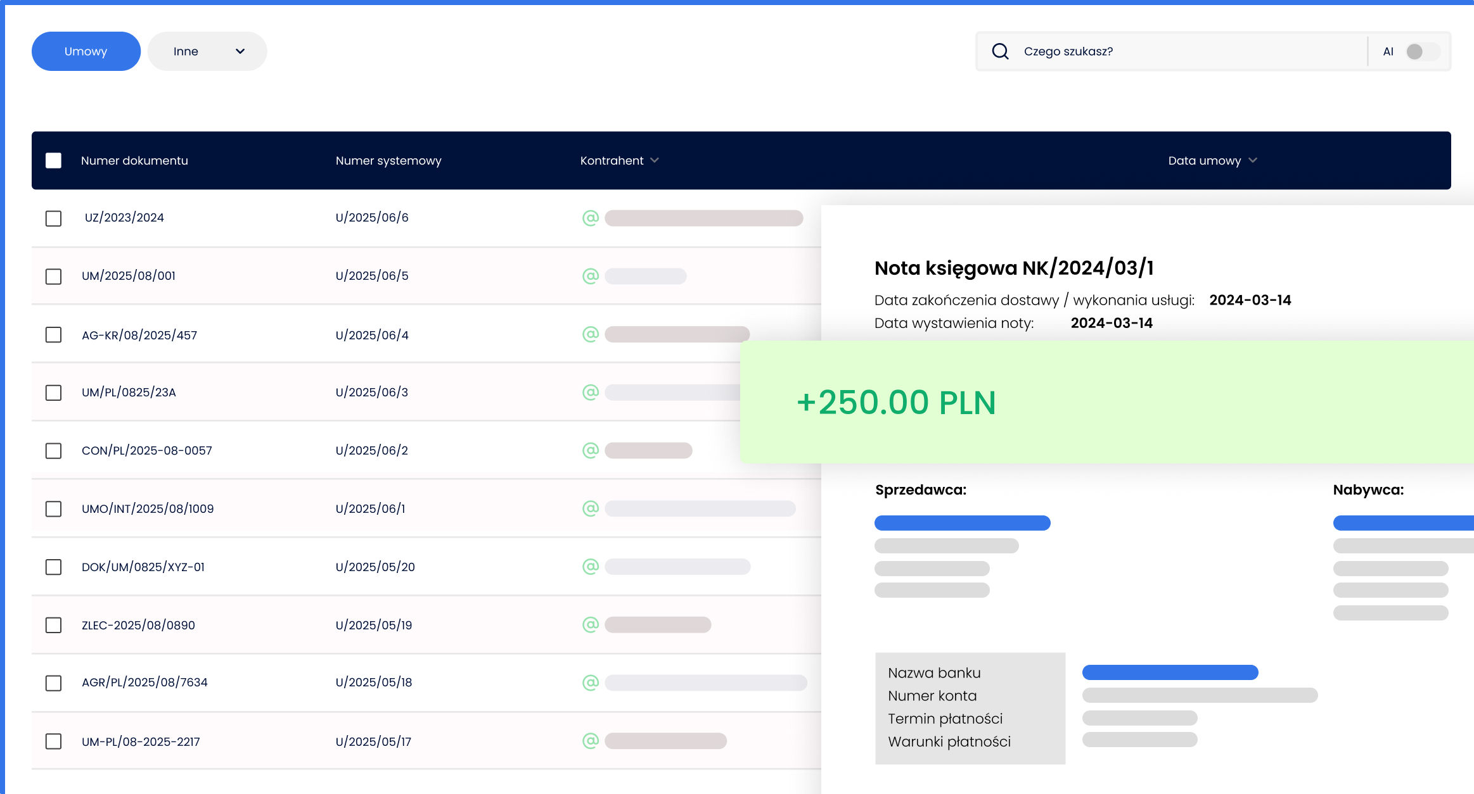The image size is (1474, 794).
Task: Click @ email icon for UZ/2023/2024 row
Action: tap(590, 218)
